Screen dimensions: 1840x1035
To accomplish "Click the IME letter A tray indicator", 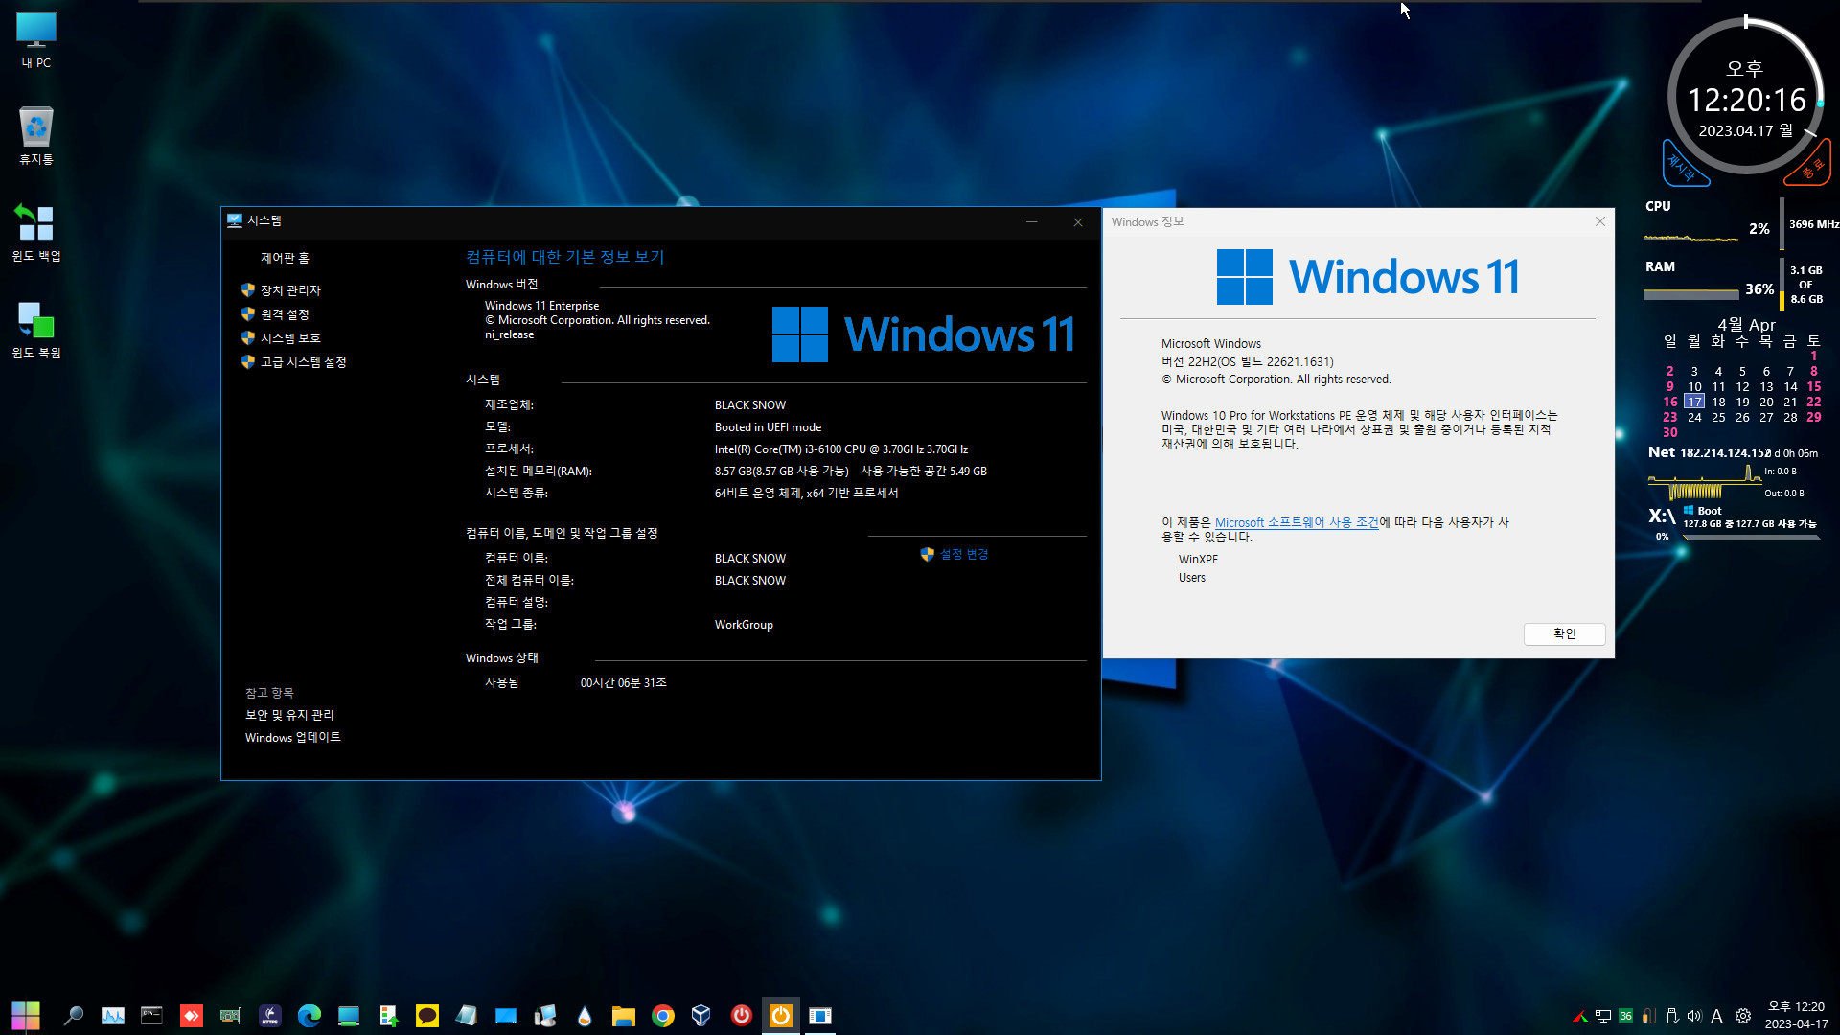I will (x=1716, y=1016).
